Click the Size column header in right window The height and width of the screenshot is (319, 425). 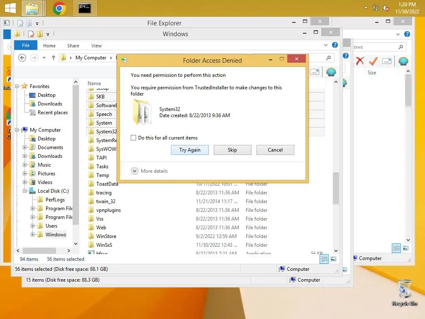[372, 72]
